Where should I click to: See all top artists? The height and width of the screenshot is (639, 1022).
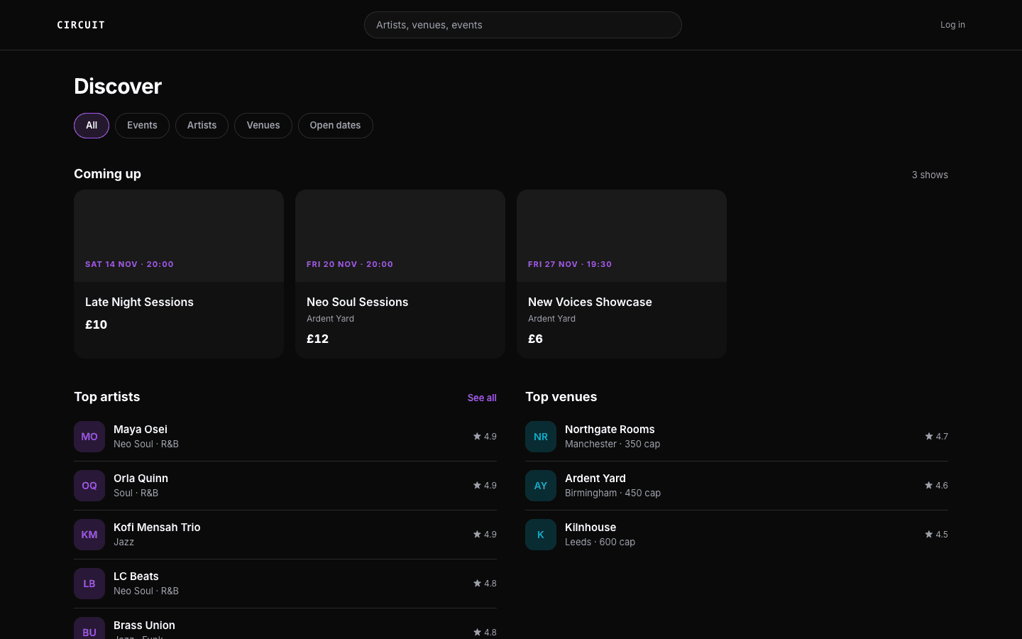(482, 398)
